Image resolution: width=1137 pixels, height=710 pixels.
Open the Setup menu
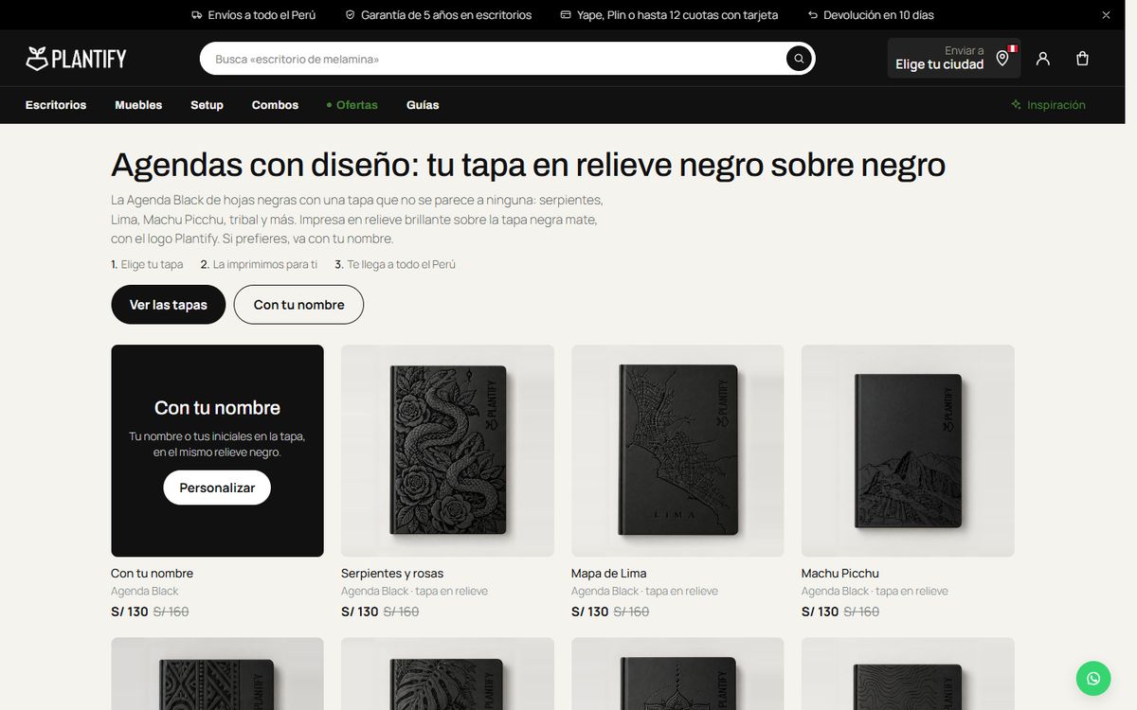[x=207, y=105]
